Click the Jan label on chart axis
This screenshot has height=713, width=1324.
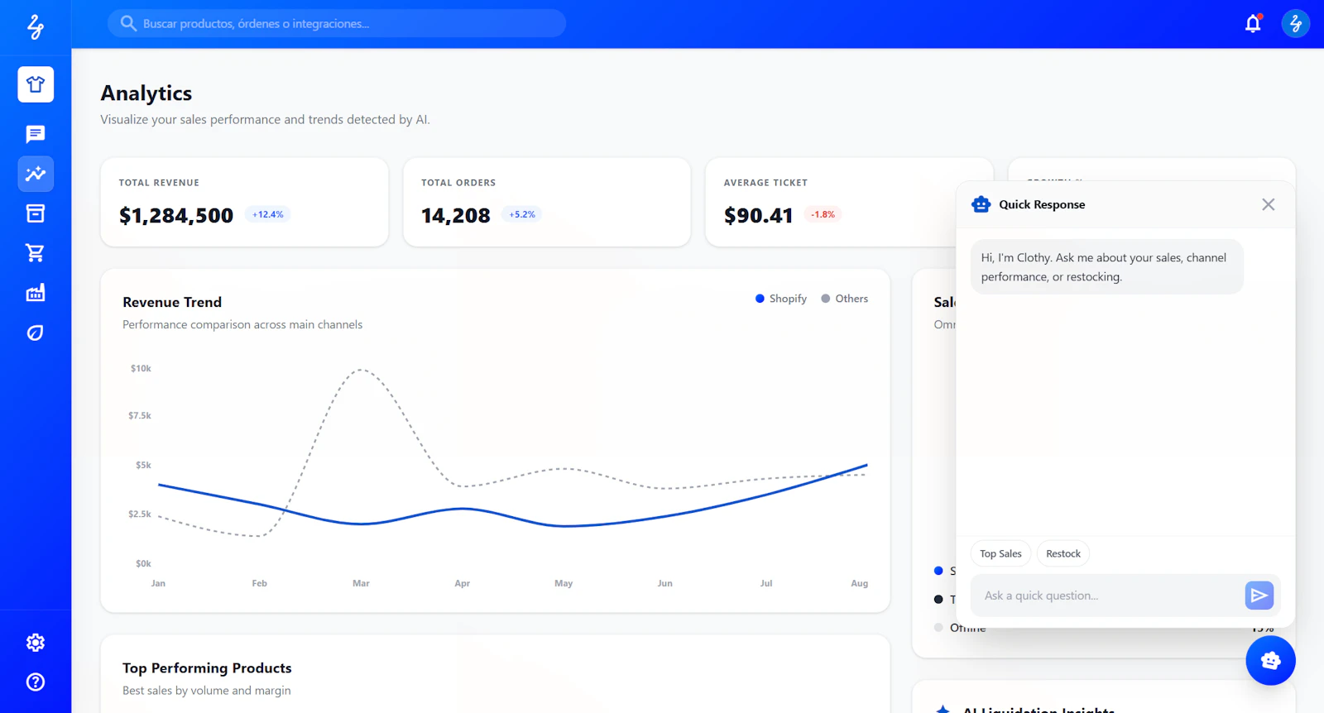click(158, 583)
